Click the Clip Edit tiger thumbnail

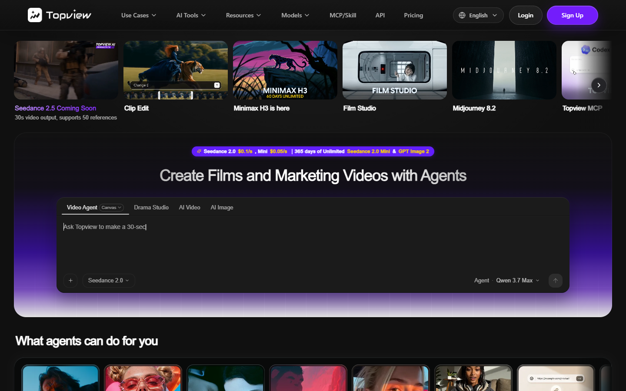[176, 70]
